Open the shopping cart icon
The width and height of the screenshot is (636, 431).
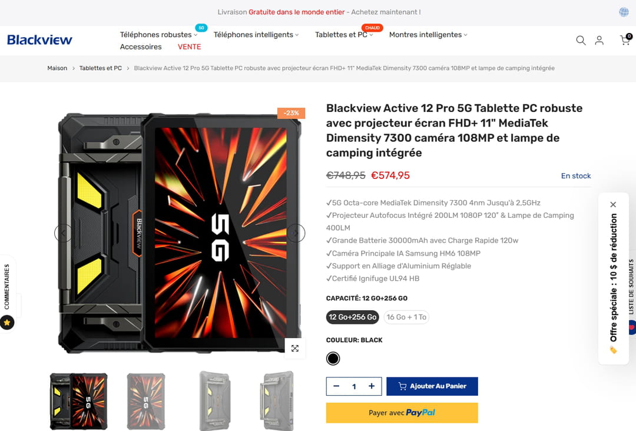624,40
